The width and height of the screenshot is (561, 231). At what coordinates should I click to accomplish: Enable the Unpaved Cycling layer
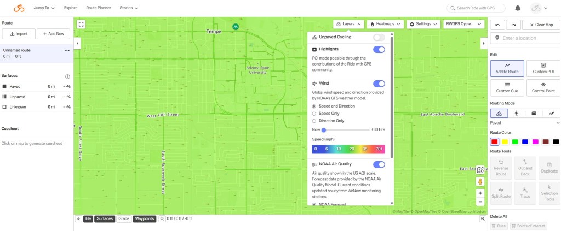tap(379, 37)
